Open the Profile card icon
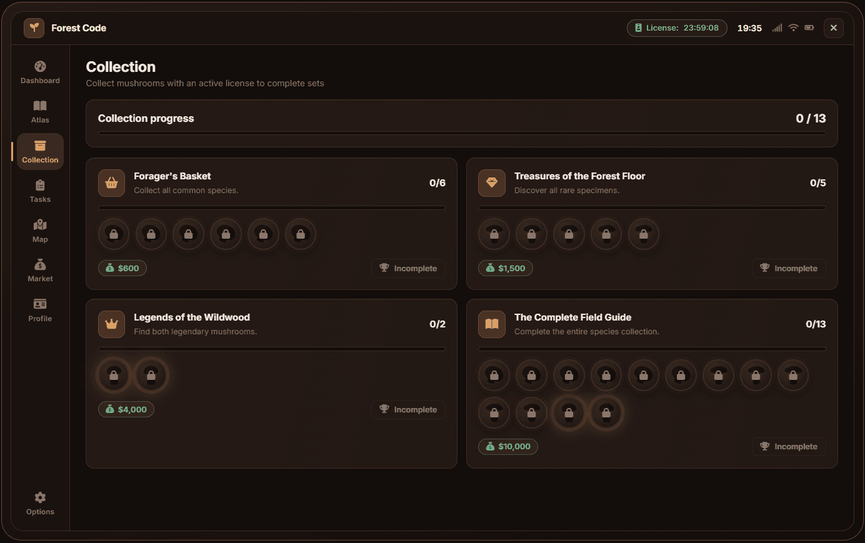Screen dimensions: 865x543 tap(40, 304)
